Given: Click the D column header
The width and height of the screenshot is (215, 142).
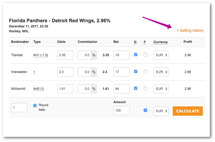Looking at the screenshot, I should coord(135,42).
